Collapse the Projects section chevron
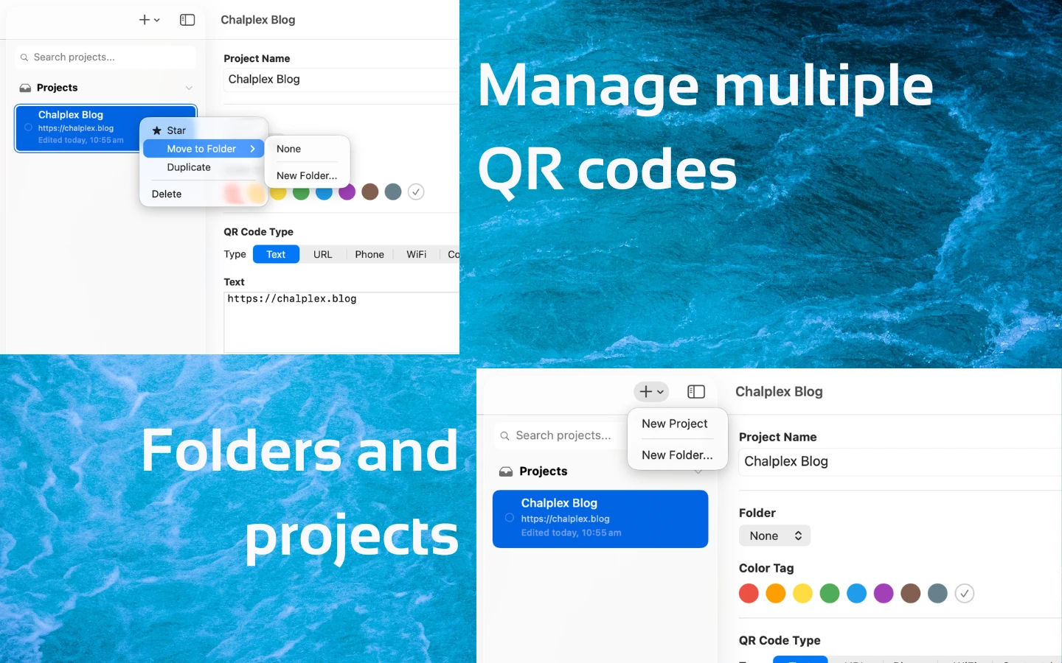 (190, 88)
